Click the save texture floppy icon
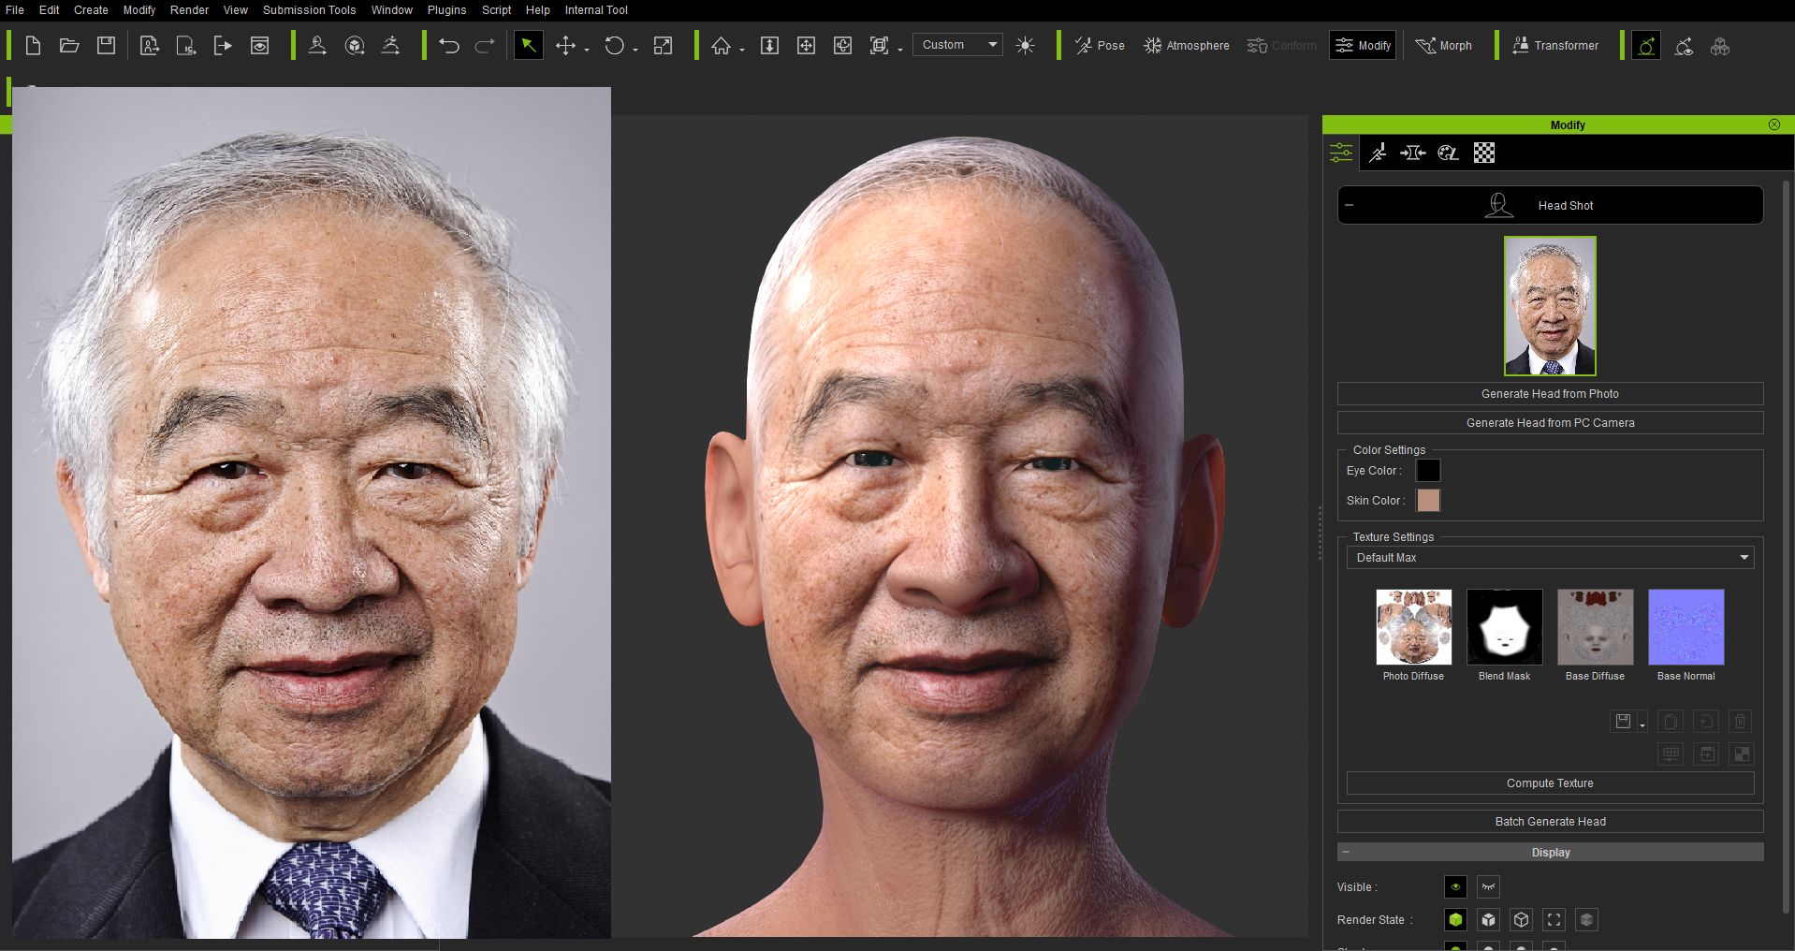The height and width of the screenshot is (951, 1795). click(1624, 722)
